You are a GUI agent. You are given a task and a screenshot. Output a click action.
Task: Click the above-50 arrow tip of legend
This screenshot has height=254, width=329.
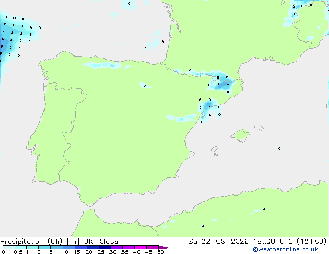164,247
